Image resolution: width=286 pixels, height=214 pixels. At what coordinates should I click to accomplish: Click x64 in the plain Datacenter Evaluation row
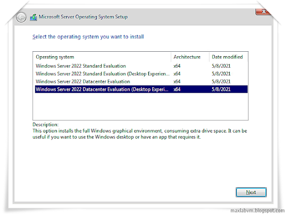click(x=177, y=82)
